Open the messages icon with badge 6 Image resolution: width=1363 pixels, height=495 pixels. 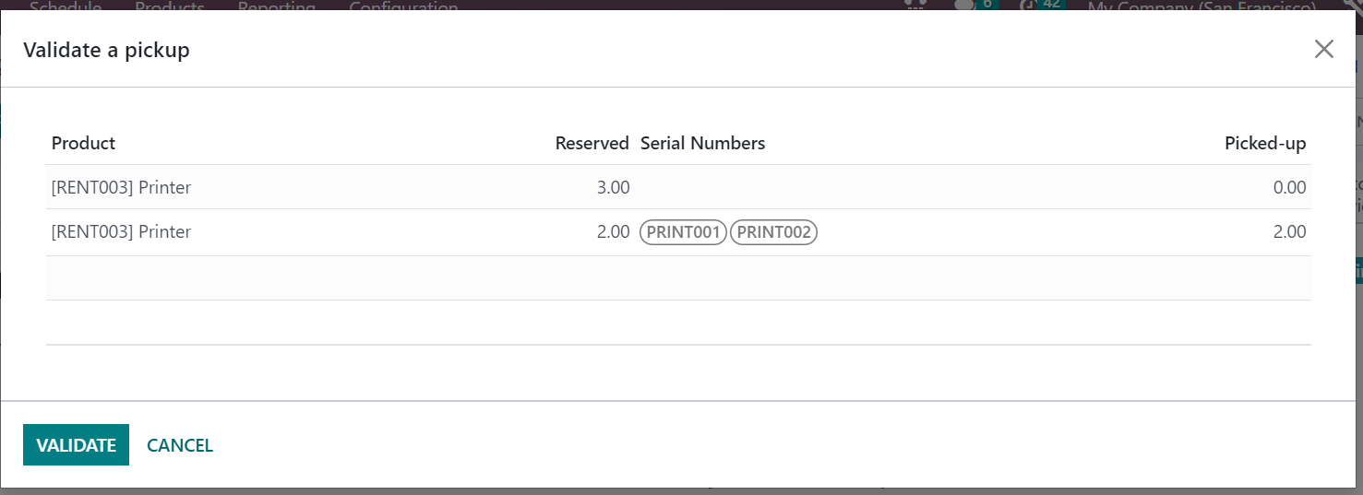975,6
